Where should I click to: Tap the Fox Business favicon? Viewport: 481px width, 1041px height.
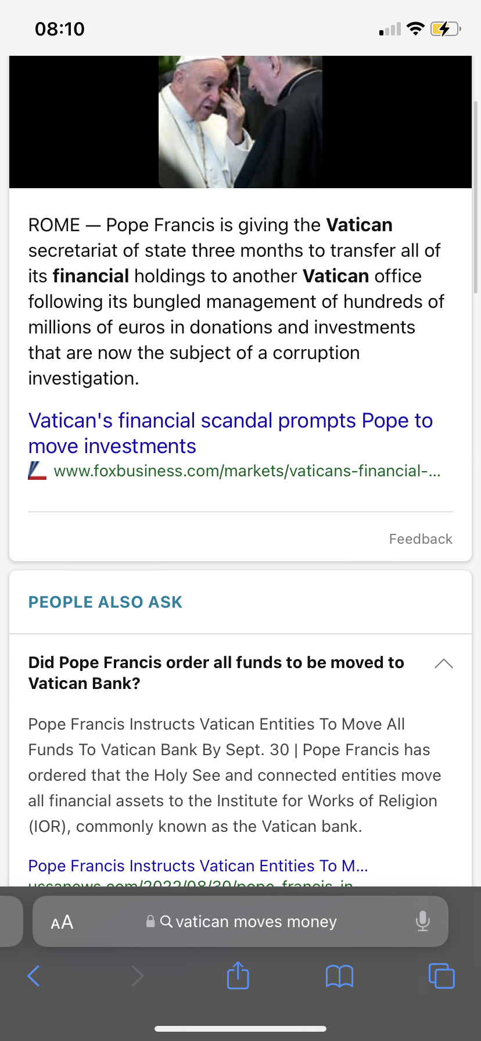(x=37, y=471)
